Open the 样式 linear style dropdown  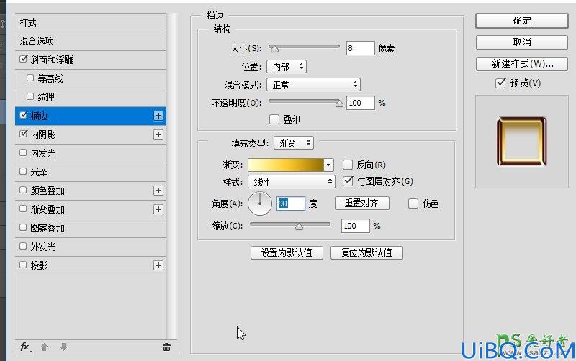pos(292,182)
